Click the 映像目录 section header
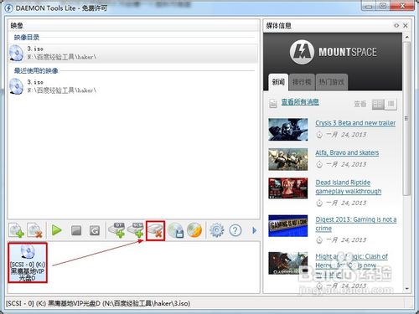Image resolution: width=419 pixels, height=314 pixels. (x=27, y=38)
